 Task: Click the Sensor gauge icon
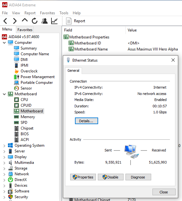[x=17, y=88]
